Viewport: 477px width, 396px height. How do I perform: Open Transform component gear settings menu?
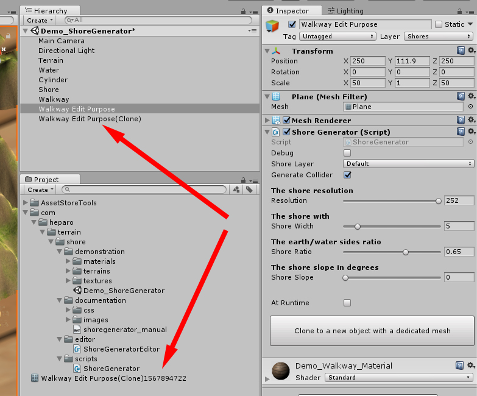(472, 50)
